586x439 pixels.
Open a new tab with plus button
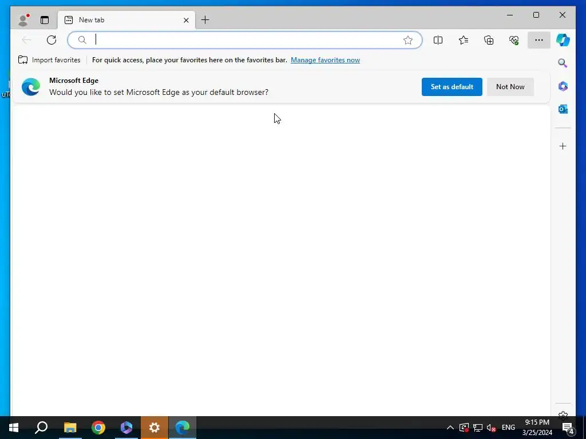pyautogui.click(x=205, y=20)
